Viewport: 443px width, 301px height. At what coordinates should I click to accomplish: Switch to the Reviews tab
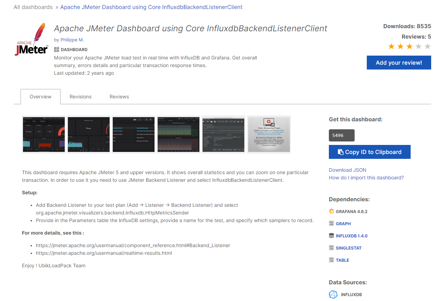(119, 97)
